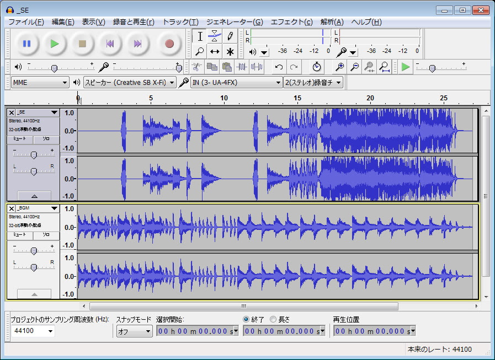Open the speaker output device dropdown
The image size is (495, 360).
click(x=130, y=83)
